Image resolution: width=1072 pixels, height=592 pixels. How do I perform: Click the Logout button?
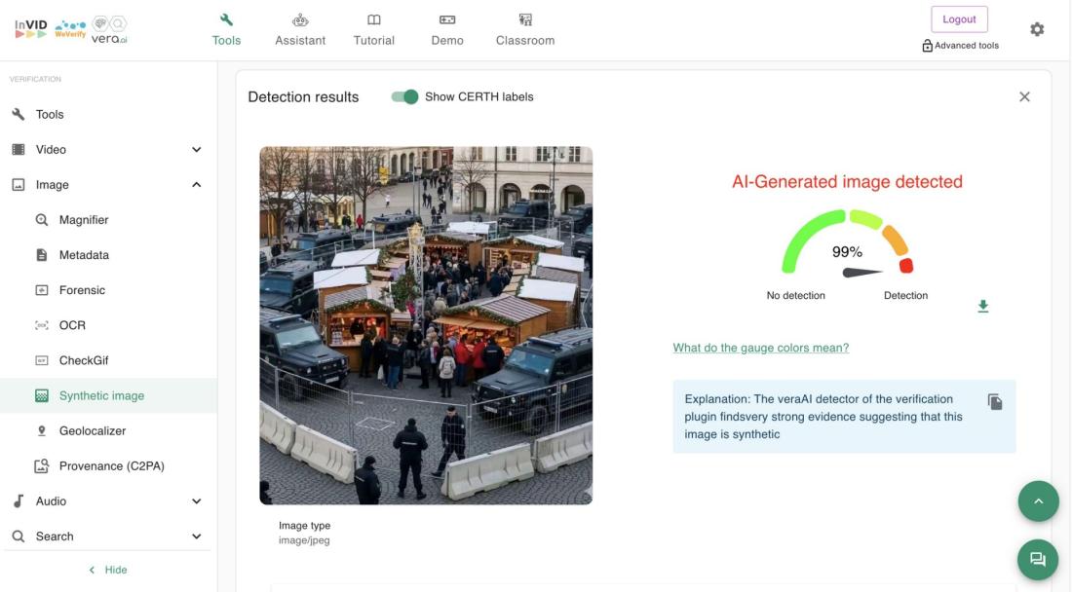(x=959, y=19)
